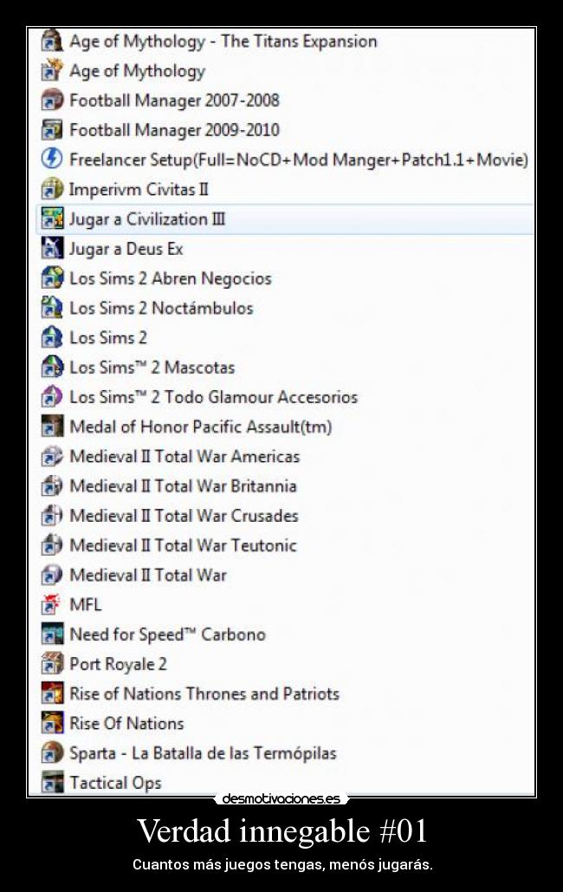Click the Tactical Ops shortcut icon
This screenshot has height=892, width=563.
point(52,782)
